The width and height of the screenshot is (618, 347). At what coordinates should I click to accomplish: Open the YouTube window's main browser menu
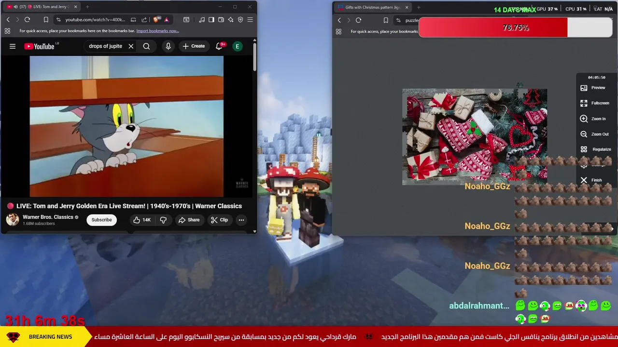(250, 20)
